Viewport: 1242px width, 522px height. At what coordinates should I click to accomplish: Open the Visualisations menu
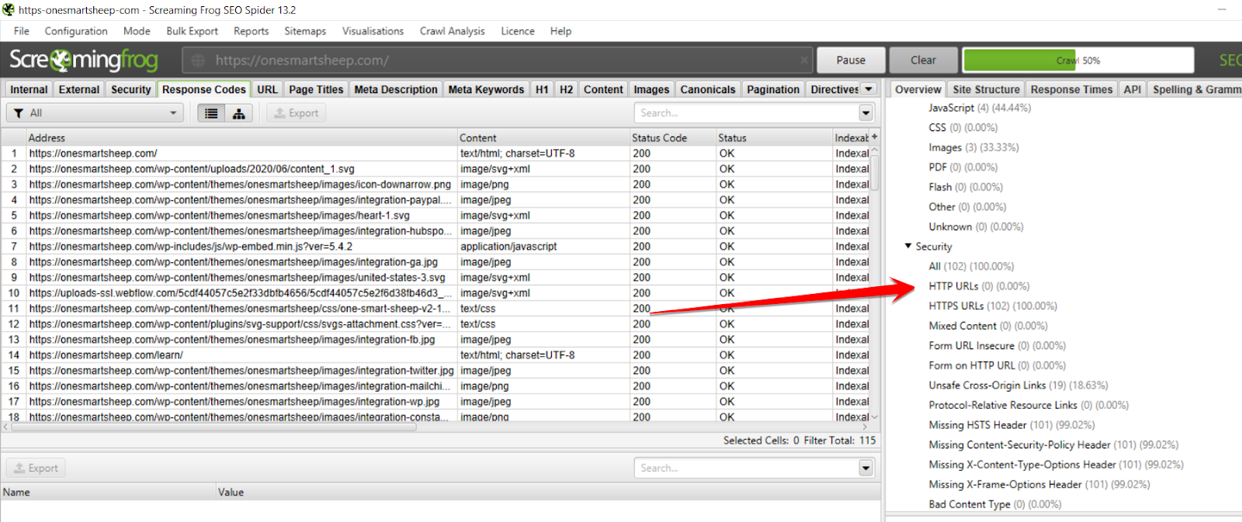pos(373,31)
